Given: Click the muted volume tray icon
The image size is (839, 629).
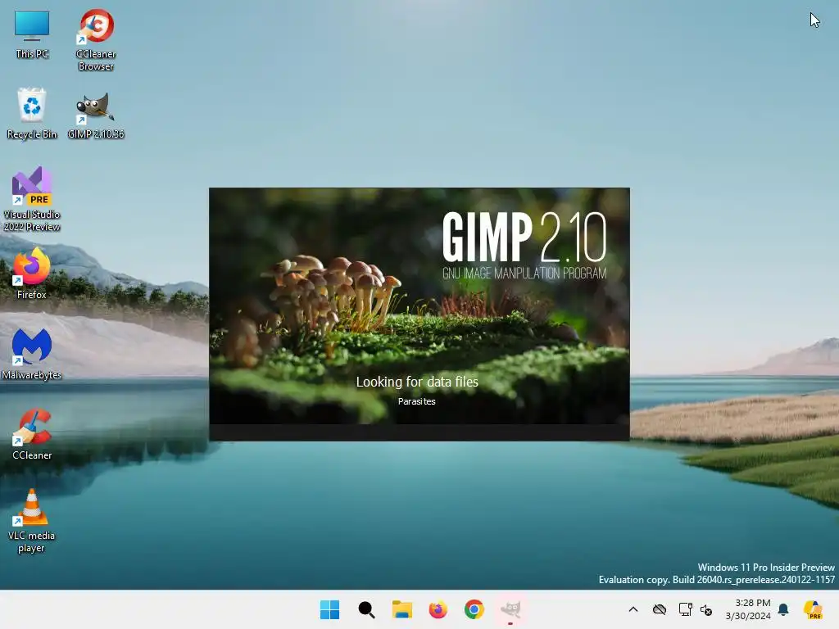Looking at the screenshot, I should click(706, 609).
